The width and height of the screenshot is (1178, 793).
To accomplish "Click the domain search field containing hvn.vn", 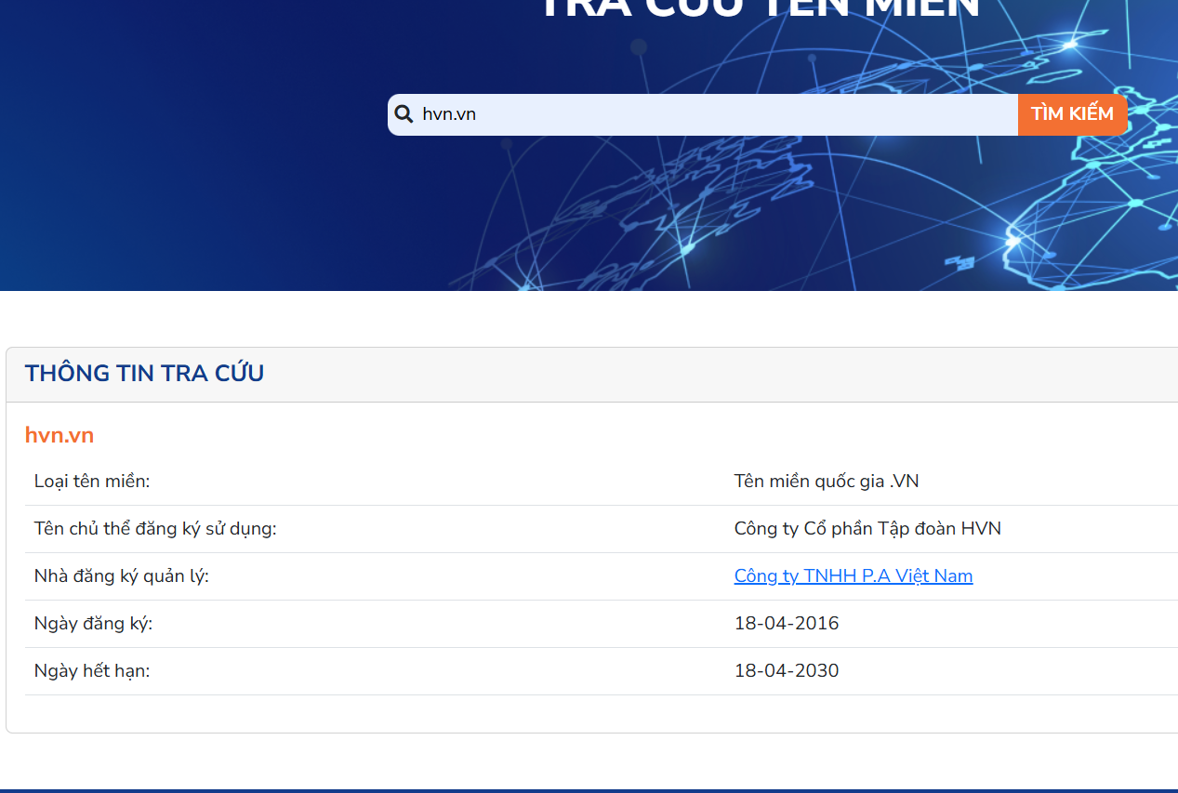I will [x=703, y=114].
